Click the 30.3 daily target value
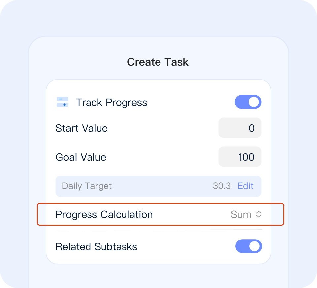Image resolution: width=317 pixels, height=288 pixels. (222, 186)
